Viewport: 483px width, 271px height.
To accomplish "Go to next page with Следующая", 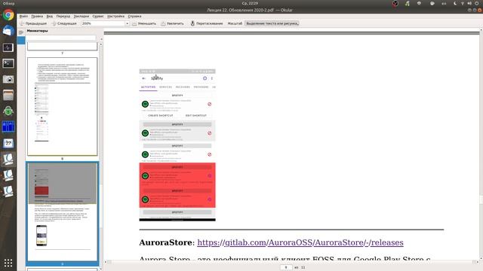I will coord(64,23).
